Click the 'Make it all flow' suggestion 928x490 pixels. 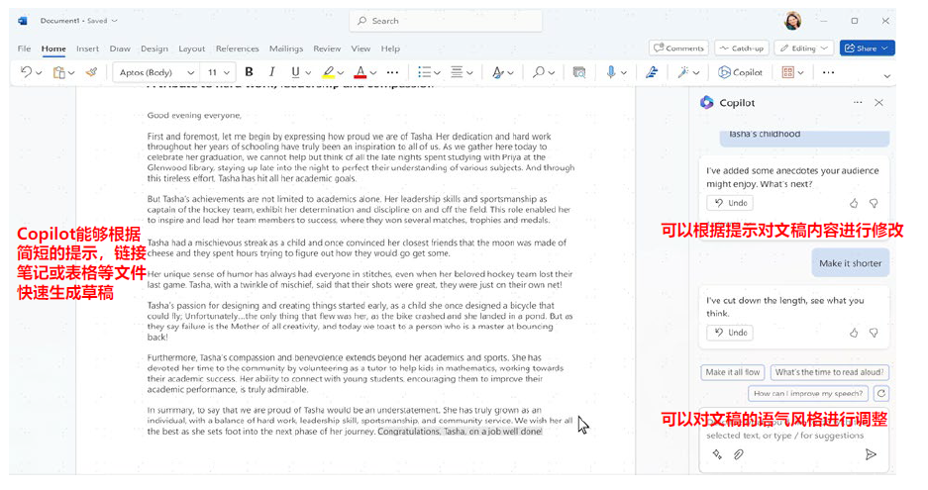[733, 372]
